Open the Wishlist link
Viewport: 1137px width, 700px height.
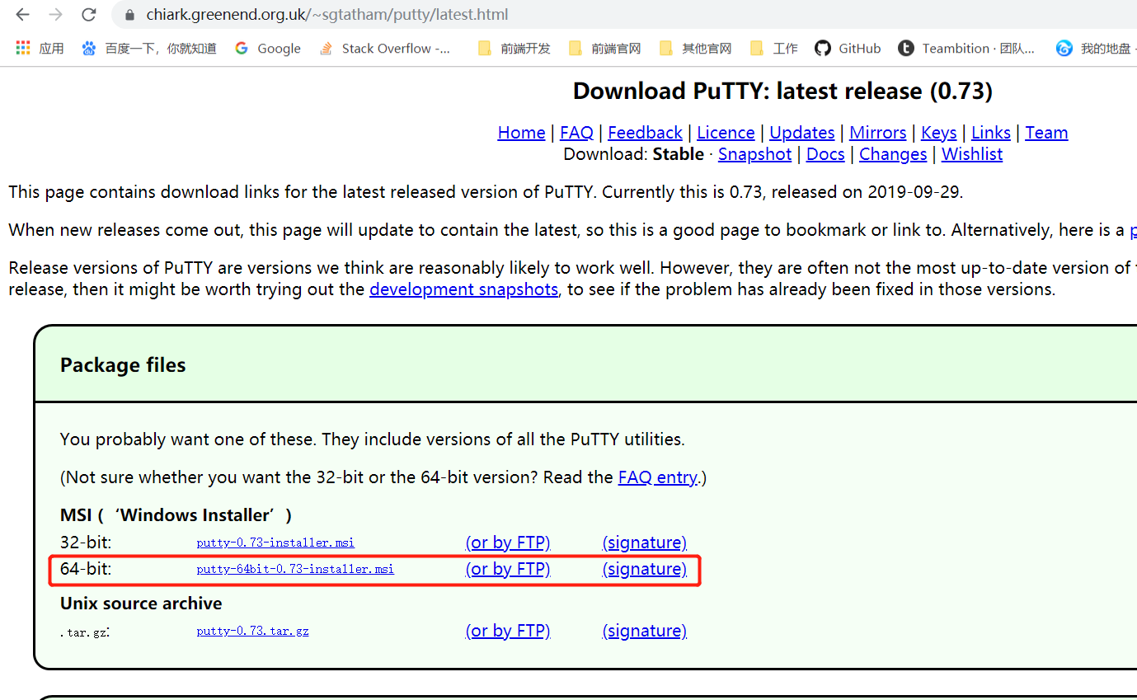coord(972,154)
